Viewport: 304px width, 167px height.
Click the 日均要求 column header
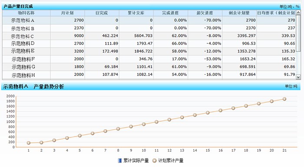pos(276,13)
